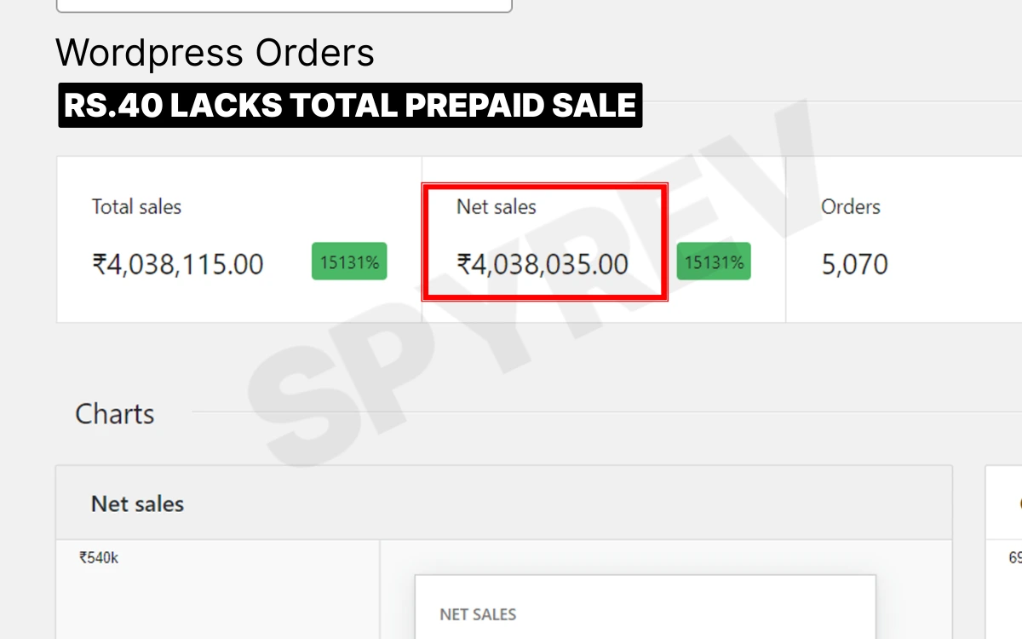Click the 69 axis label on right chart

(1014, 558)
